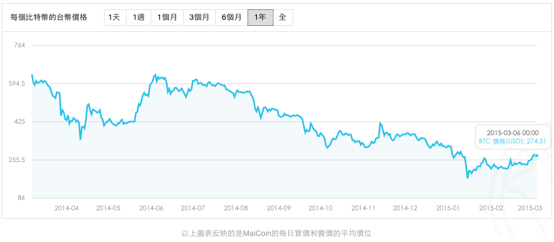Select the 1天 time range
554x242 pixels.
pos(114,18)
